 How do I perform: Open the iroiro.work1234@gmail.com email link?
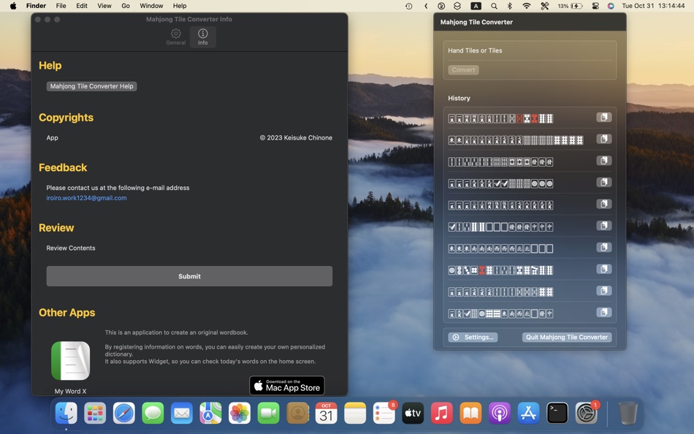[86, 198]
